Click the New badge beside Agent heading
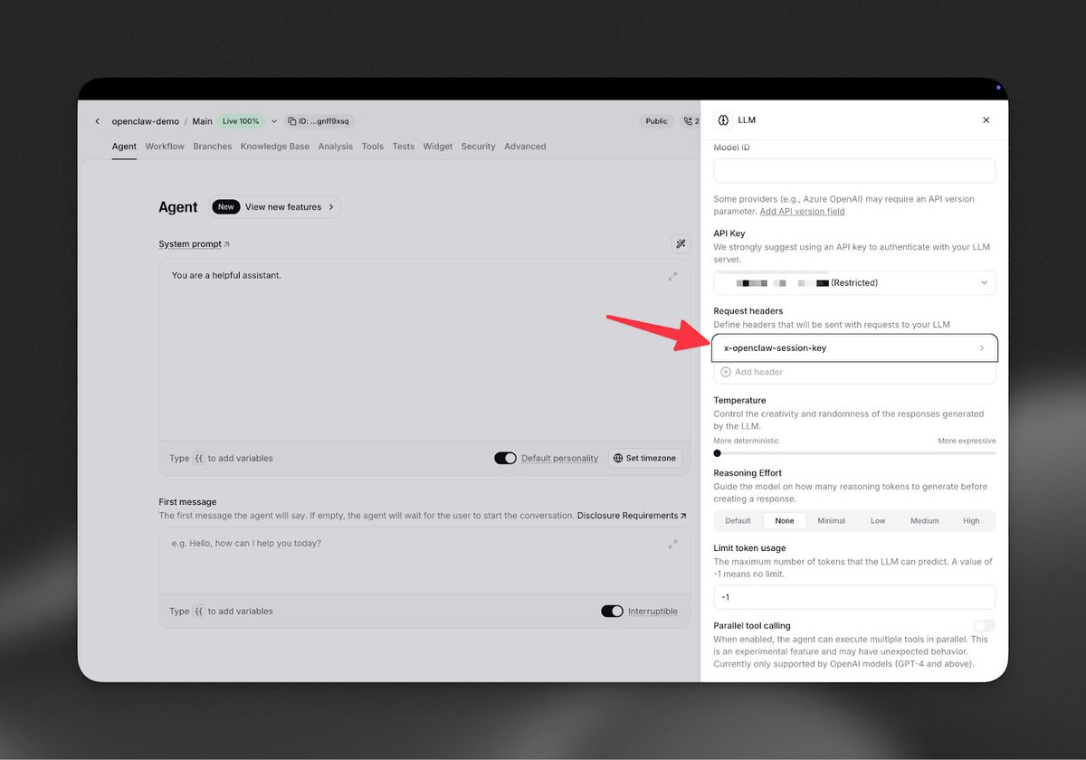This screenshot has height=760, width=1086. [x=225, y=207]
